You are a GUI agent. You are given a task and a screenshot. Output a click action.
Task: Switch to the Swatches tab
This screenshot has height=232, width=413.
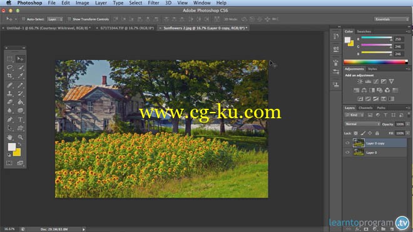364,31
